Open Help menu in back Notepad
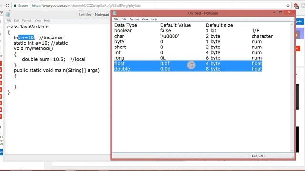Image resolution: width=305 pixels, height=171 pixels. click(47, 20)
